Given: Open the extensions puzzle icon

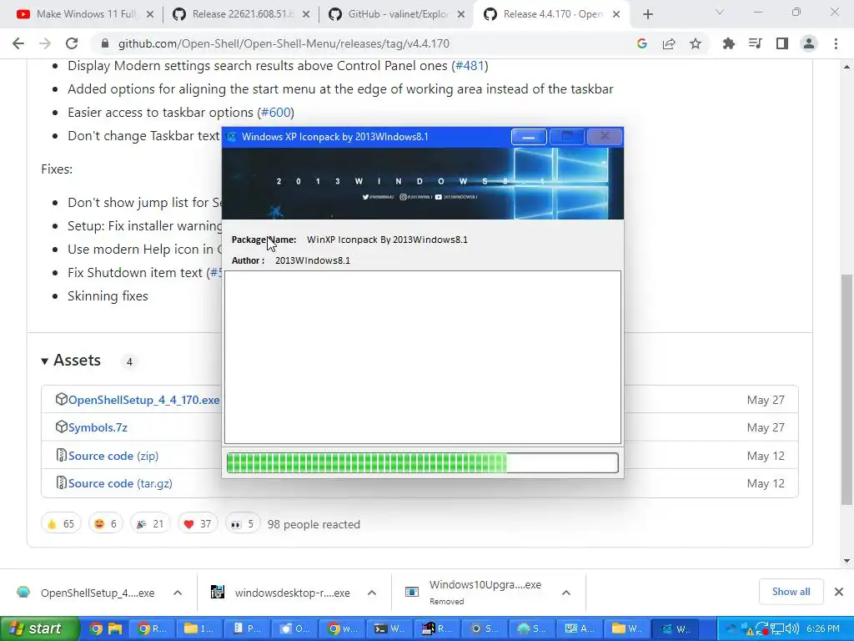Looking at the screenshot, I should (x=729, y=43).
